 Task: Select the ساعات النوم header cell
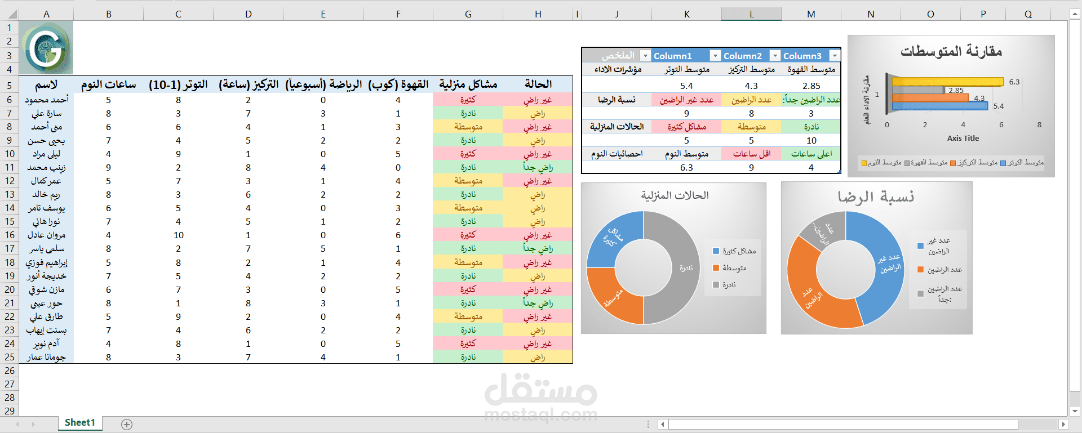pyautogui.click(x=108, y=84)
